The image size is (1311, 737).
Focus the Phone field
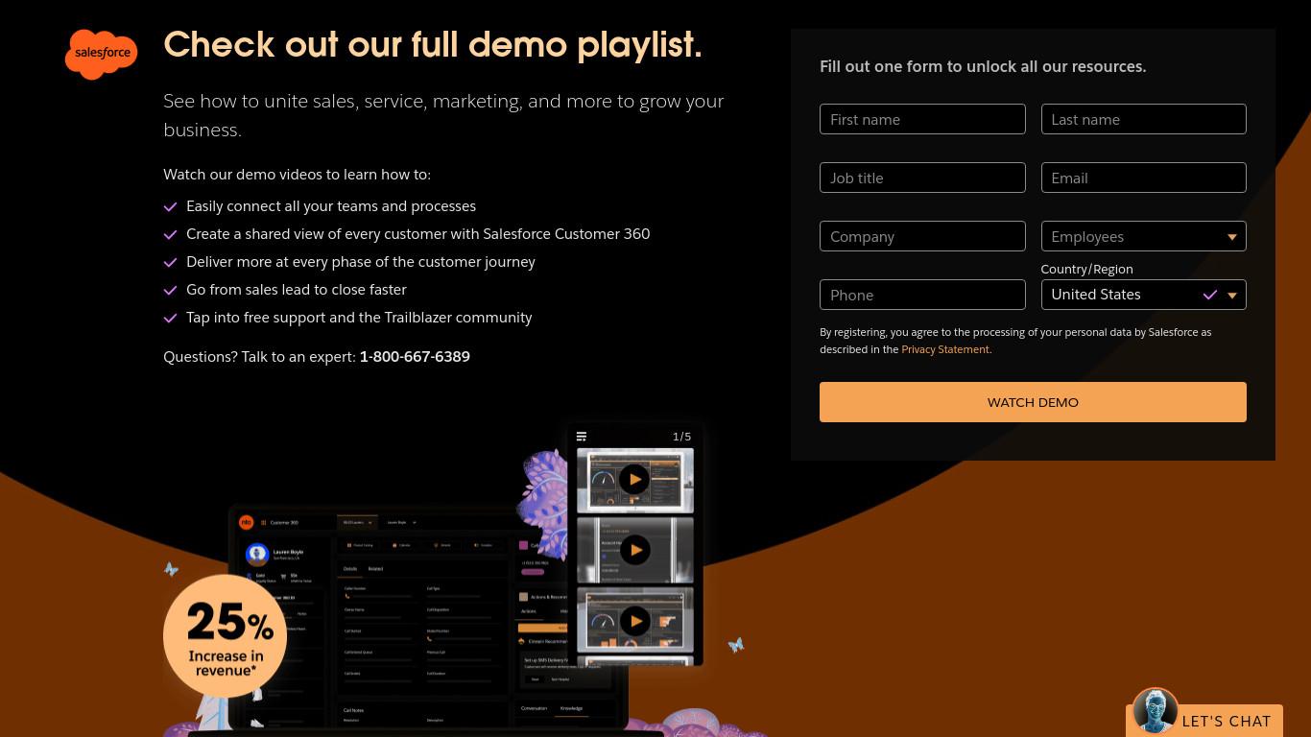(922, 295)
